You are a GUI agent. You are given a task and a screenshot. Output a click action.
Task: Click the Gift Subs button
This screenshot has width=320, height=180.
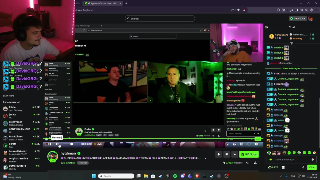[x=249, y=154]
